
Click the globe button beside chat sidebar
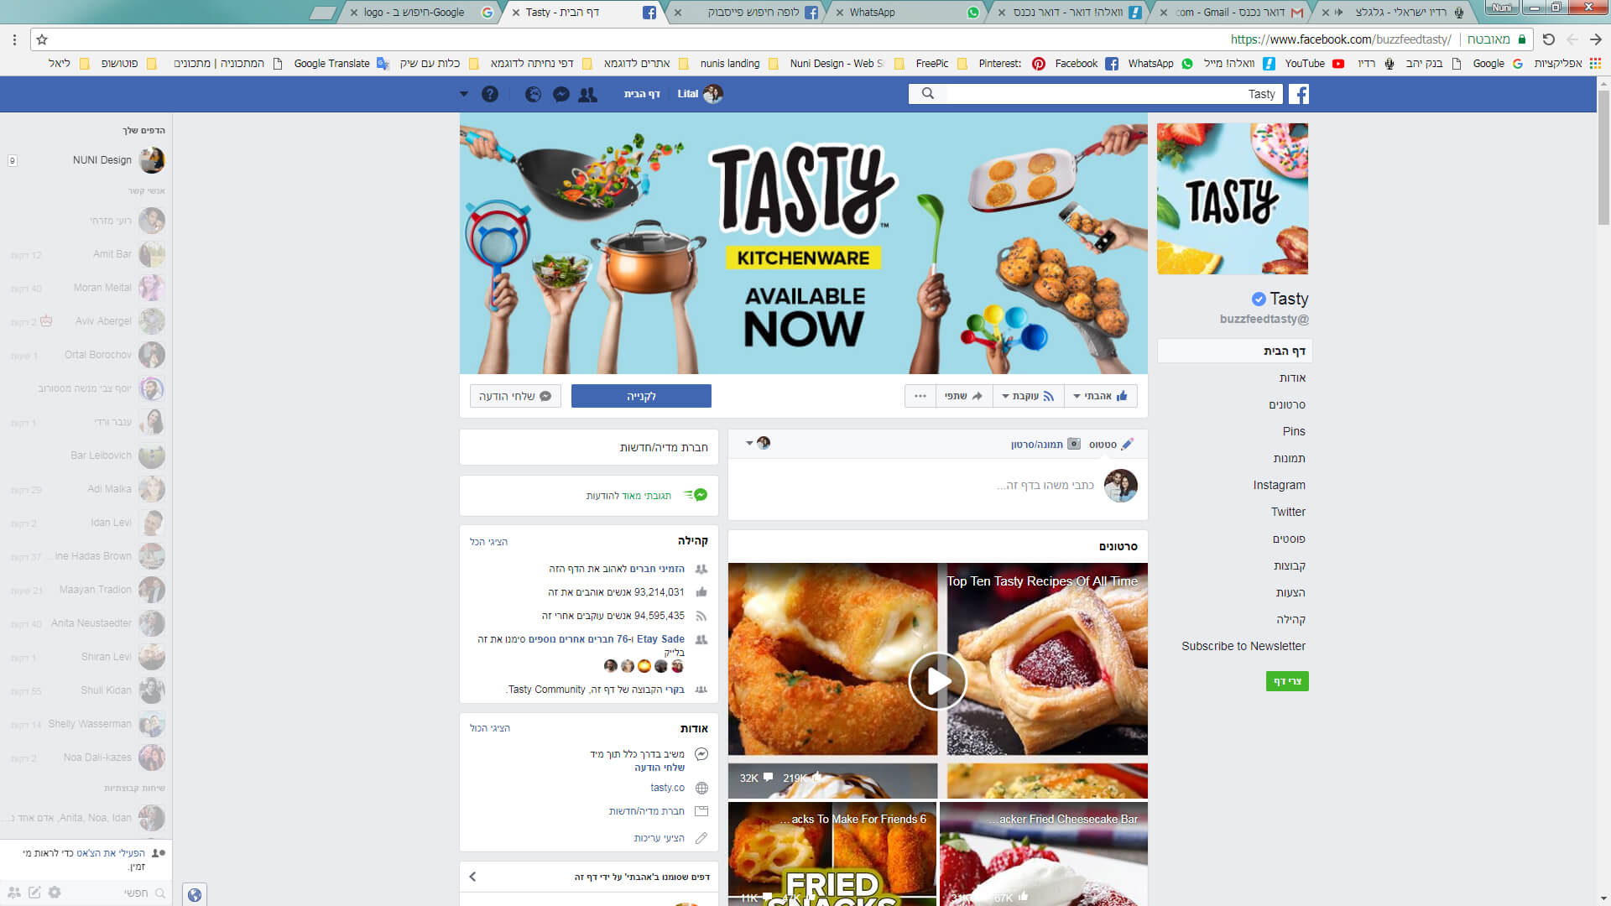point(194,895)
